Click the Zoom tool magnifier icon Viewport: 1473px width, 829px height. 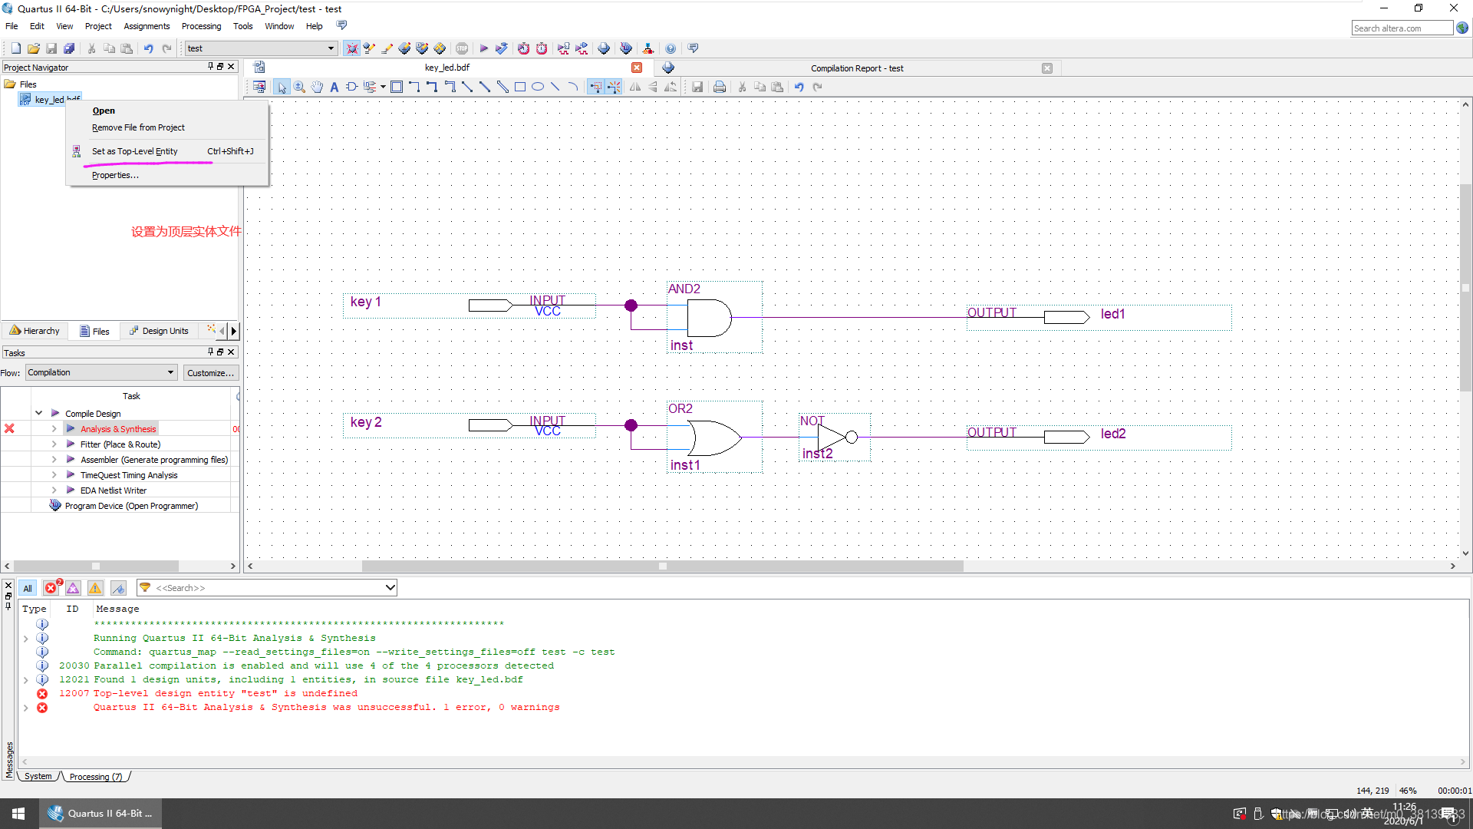tap(299, 87)
